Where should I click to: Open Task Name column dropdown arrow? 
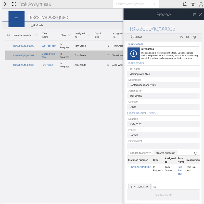click(x=55, y=35)
